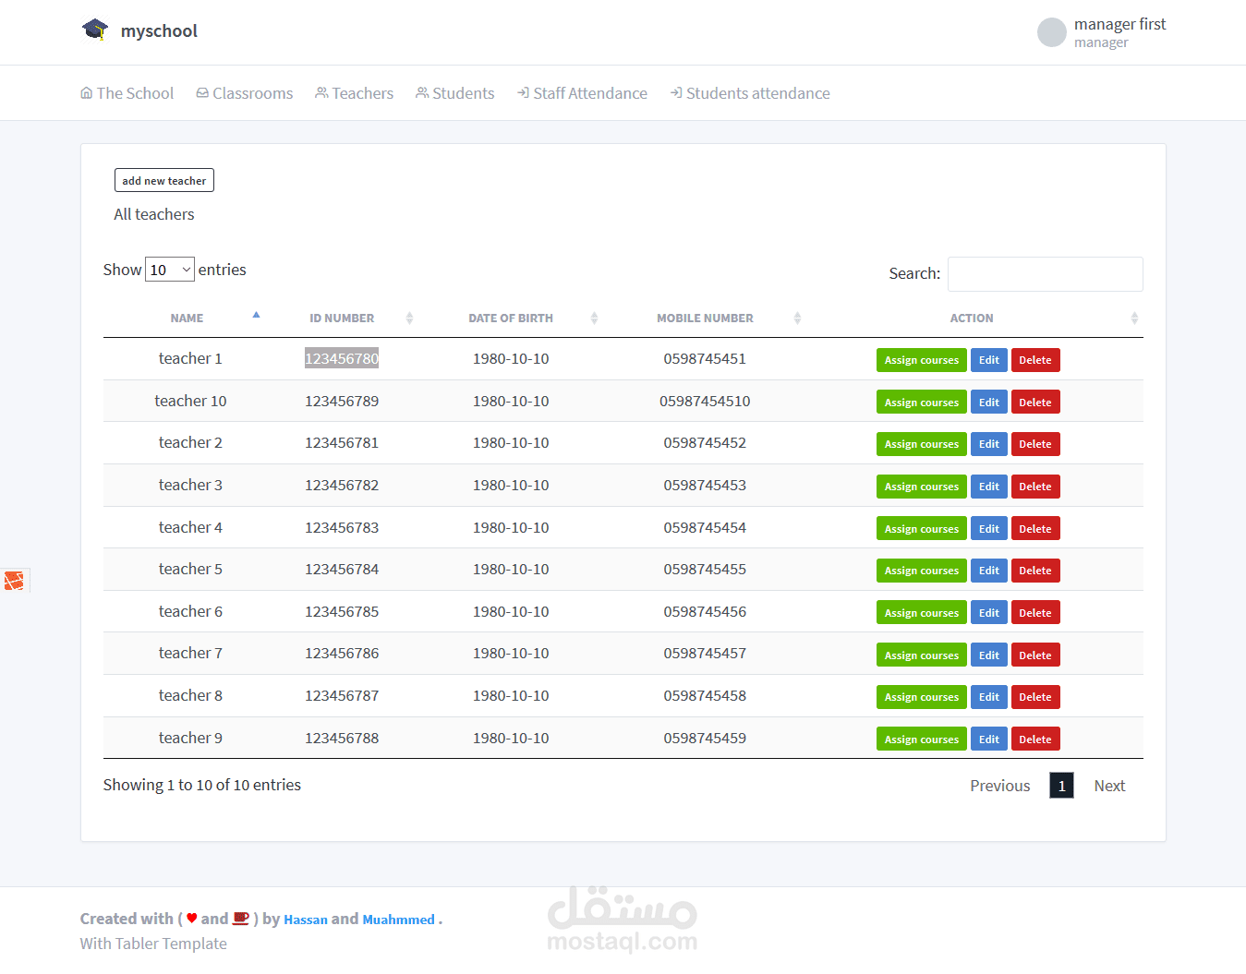Select page 1 in pagination
The width and height of the screenshot is (1246, 974).
coord(1061,786)
